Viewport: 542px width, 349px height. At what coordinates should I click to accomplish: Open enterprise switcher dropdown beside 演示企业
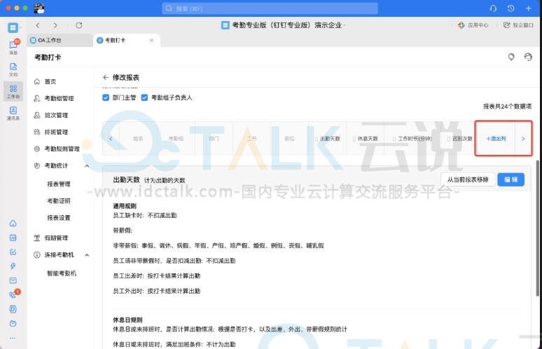[345, 26]
